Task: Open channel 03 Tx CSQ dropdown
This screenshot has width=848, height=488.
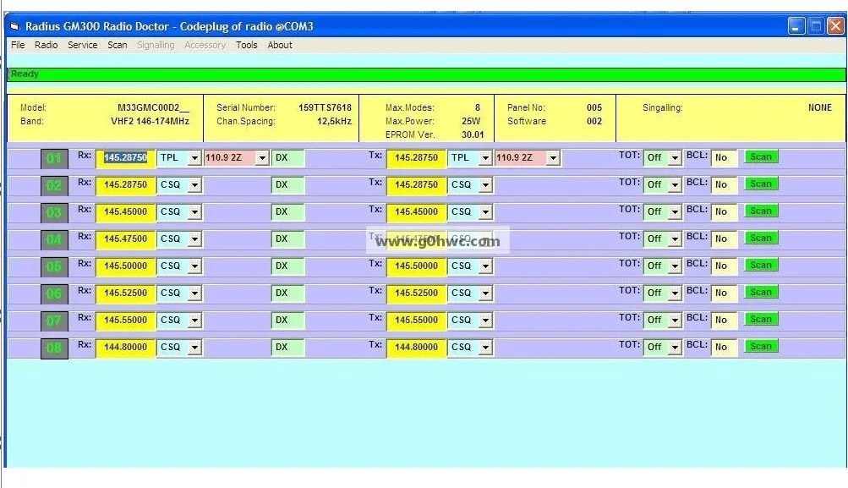Action: (485, 212)
